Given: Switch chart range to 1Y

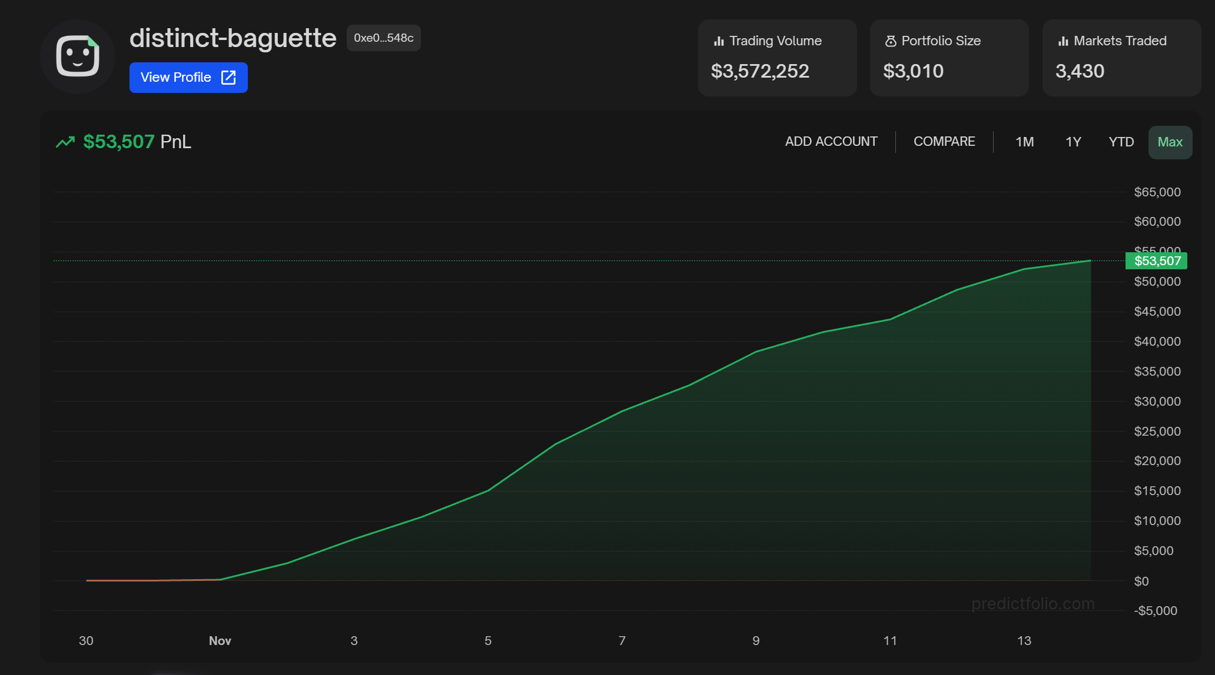Looking at the screenshot, I should tap(1073, 142).
